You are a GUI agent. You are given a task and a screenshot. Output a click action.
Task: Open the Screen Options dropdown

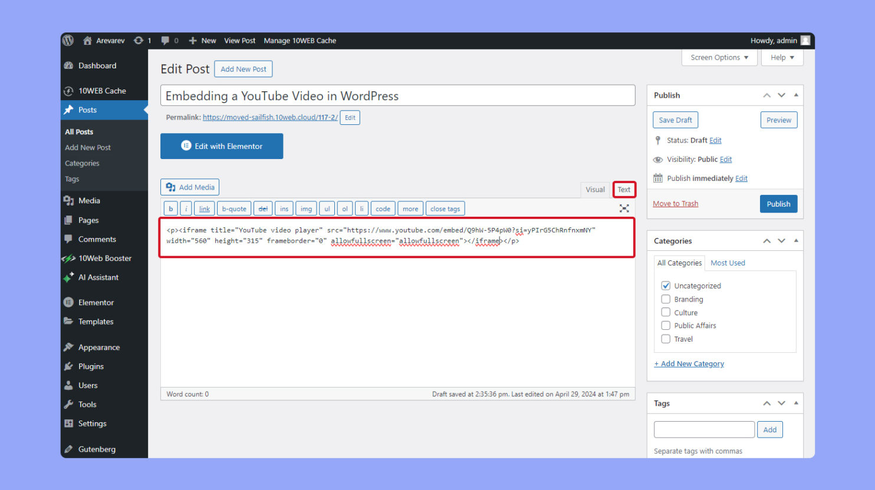click(719, 57)
